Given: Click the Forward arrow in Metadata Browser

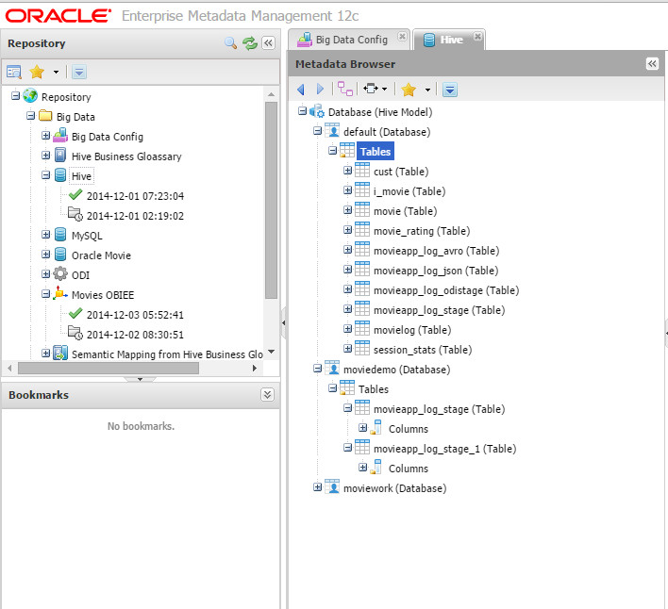Looking at the screenshot, I should (320, 89).
